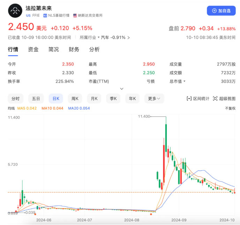The width and height of the screenshot is (240, 225).
Task: Click the orange event dot before the August price spike
Action: (151, 214)
